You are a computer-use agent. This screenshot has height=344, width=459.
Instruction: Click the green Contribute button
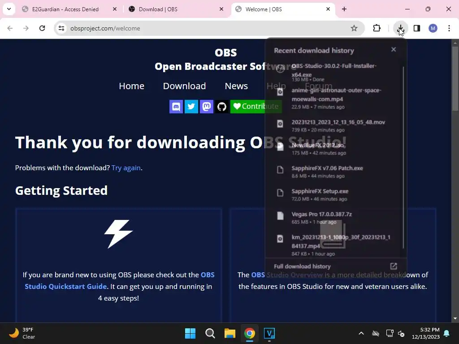(x=256, y=107)
